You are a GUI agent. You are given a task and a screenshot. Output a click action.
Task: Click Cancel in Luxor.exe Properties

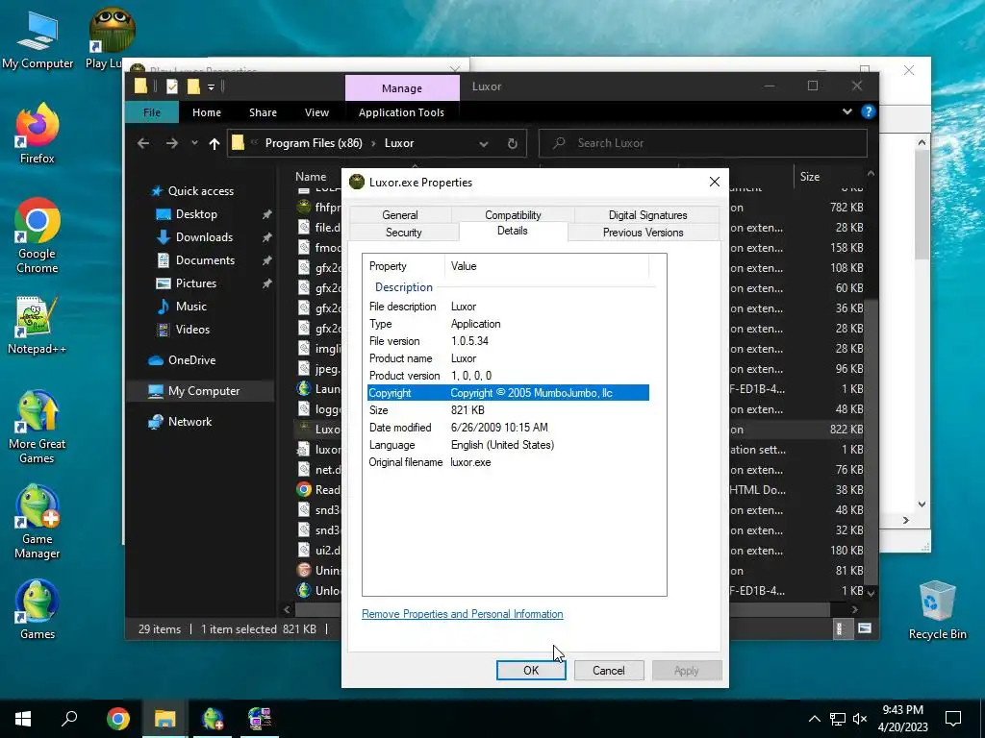pos(609,670)
